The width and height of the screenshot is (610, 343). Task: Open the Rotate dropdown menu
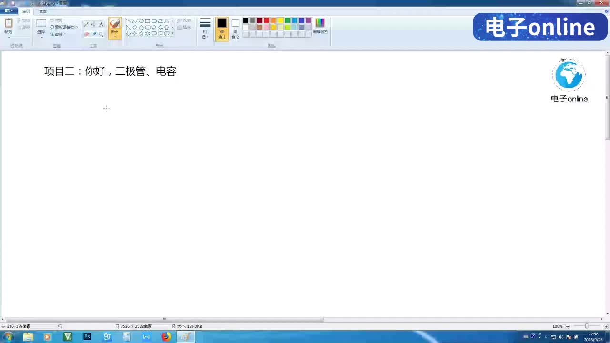point(58,34)
